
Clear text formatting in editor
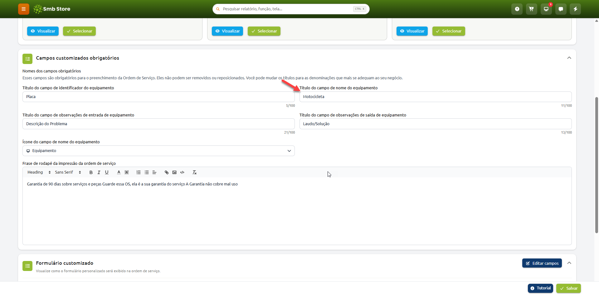pyautogui.click(x=194, y=172)
